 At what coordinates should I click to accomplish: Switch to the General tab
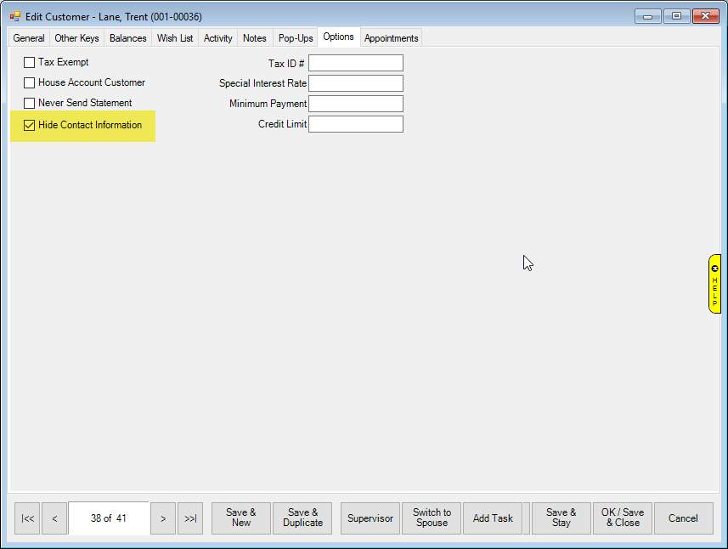point(29,38)
